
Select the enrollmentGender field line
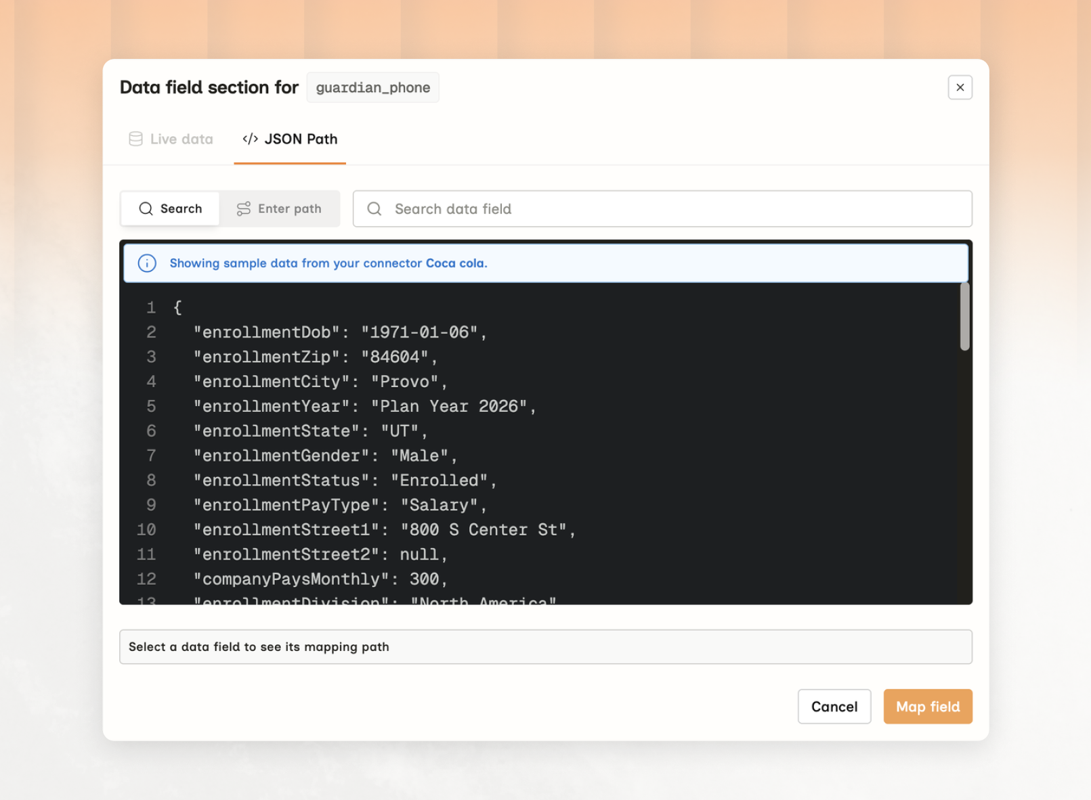coord(326,455)
